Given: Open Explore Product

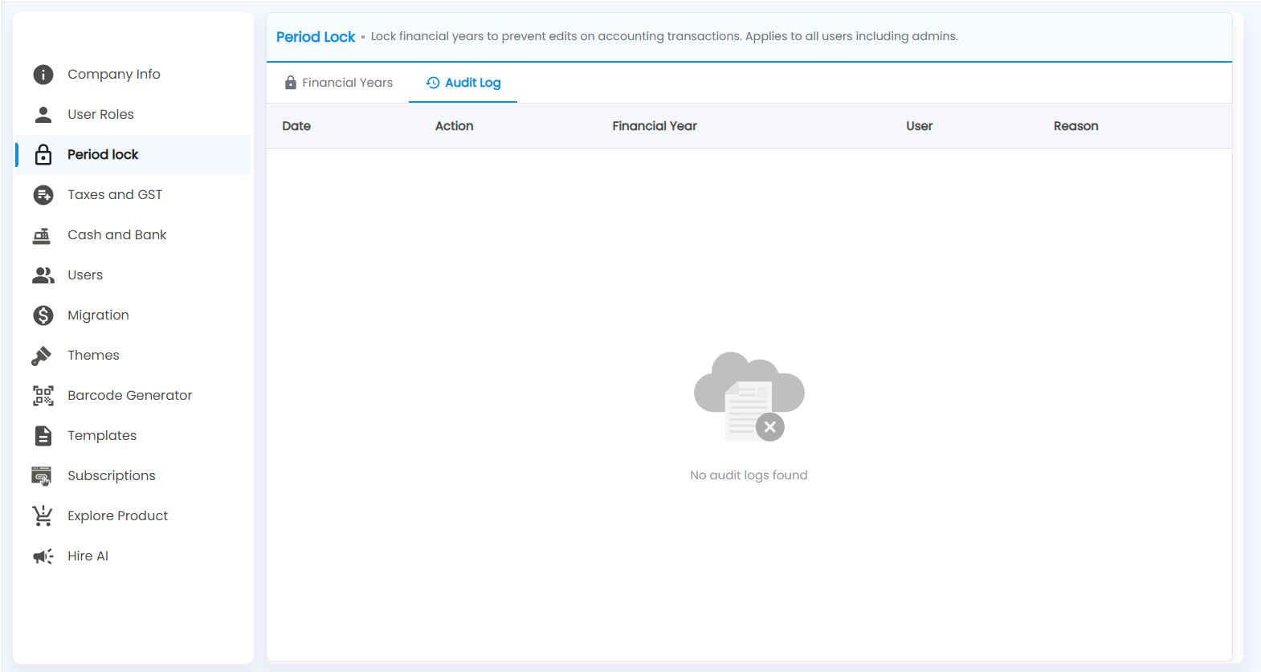Looking at the screenshot, I should tap(133, 516).
